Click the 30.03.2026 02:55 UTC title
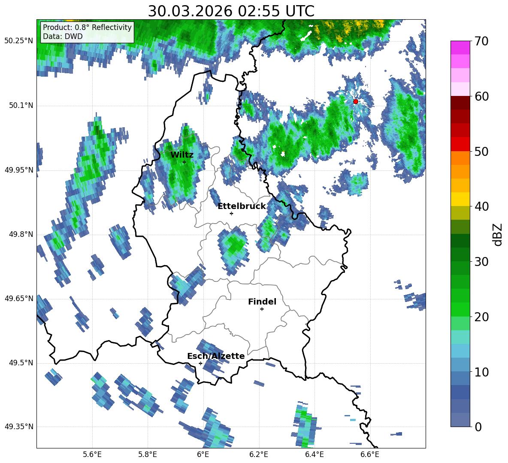Image resolution: width=508 pixels, height=463 pixels. click(231, 11)
